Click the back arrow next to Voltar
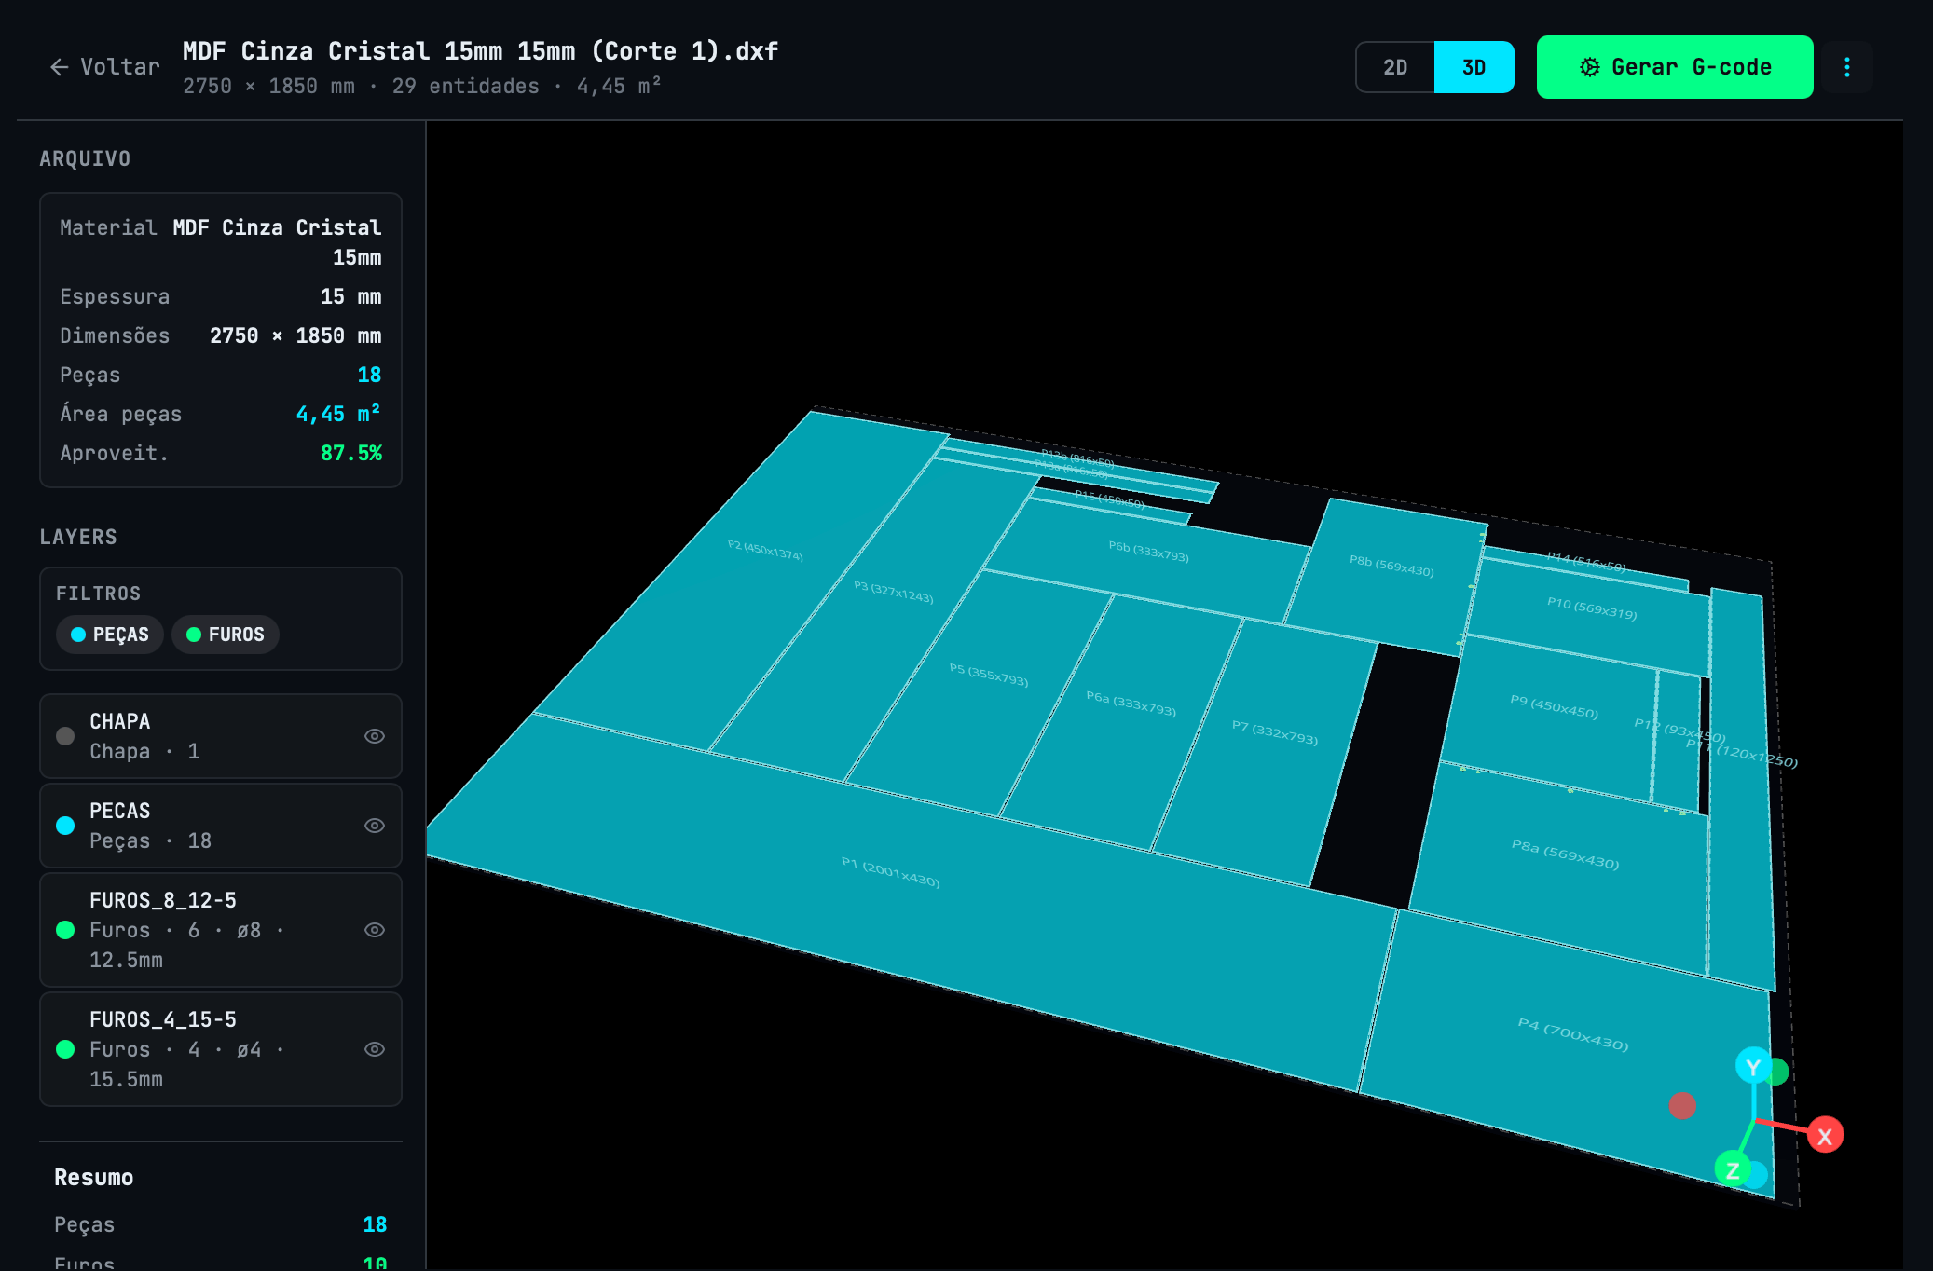Image resolution: width=1933 pixels, height=1271 pixels. [x=59, y=67]
